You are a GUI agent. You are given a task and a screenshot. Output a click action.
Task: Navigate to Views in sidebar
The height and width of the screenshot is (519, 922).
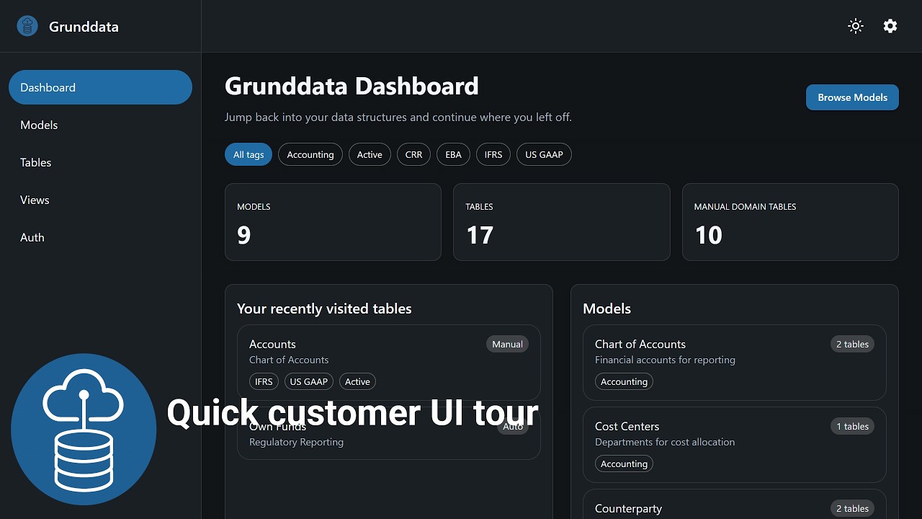tap(100, 200)
